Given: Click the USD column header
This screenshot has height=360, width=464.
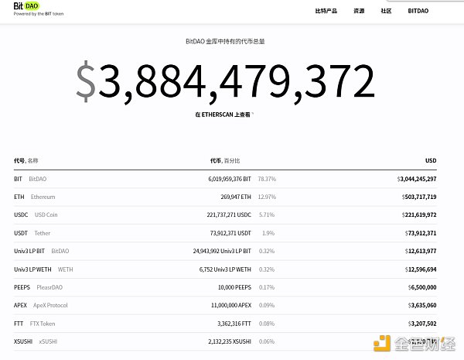Looking at the screenshot, I should click(x=430, y=161).
